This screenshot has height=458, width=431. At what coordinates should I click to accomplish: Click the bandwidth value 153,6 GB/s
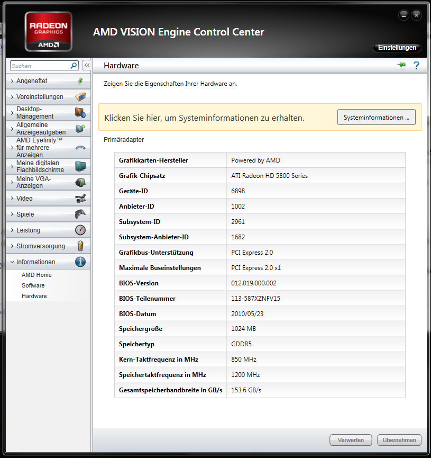pos(246,390)
